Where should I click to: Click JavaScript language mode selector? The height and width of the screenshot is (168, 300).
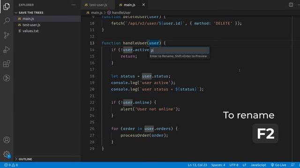point(258,165)
